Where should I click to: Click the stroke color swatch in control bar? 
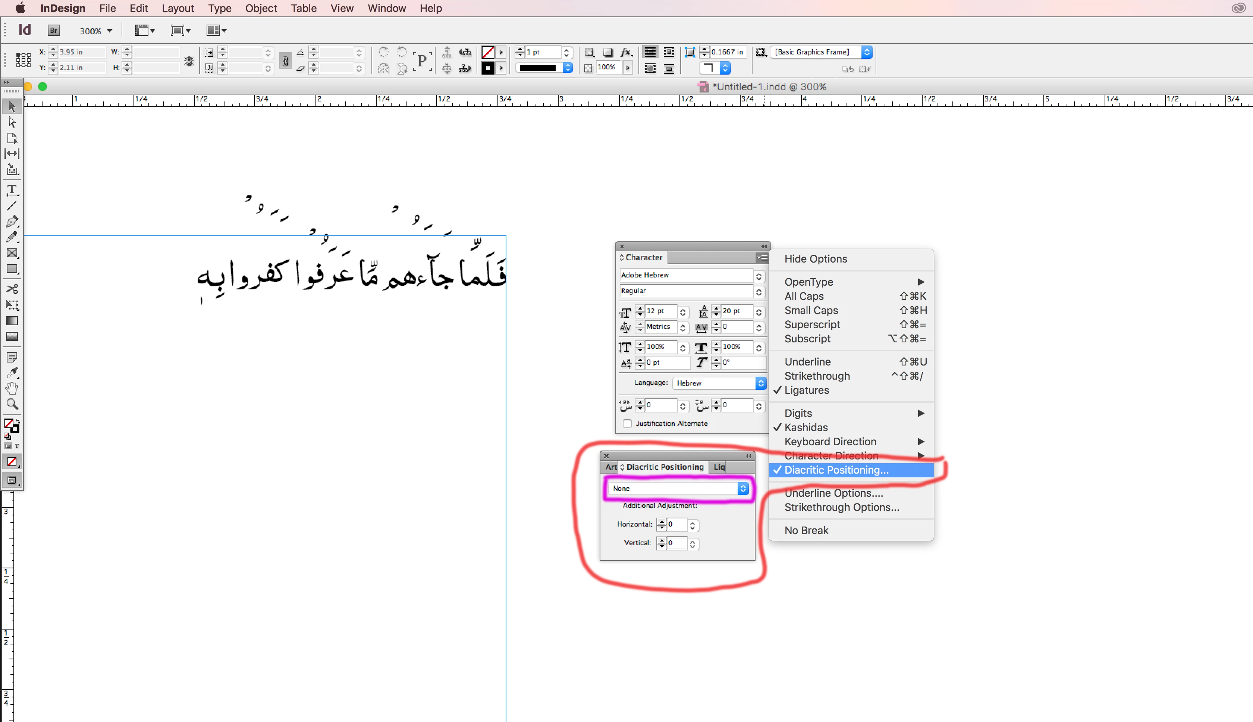pyautogui.click(x=487, y=68)
